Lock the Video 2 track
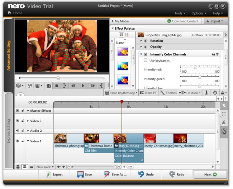 tap(23, 121)
